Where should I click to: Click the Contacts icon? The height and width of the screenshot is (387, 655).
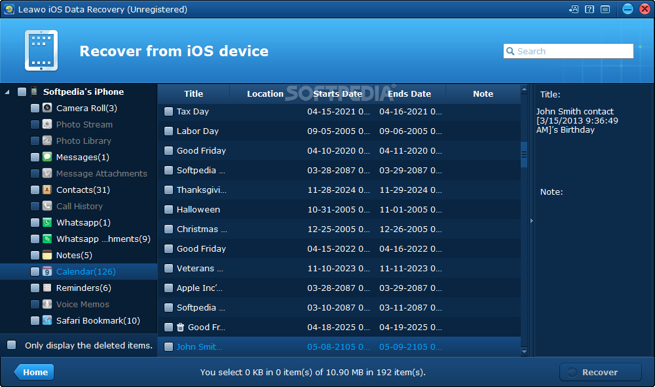(x=47, y=190)
